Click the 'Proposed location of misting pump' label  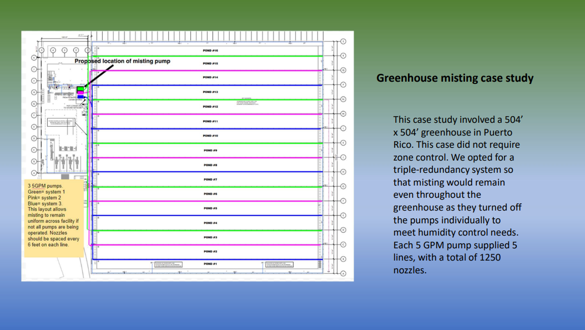click(x=122, y=61)
